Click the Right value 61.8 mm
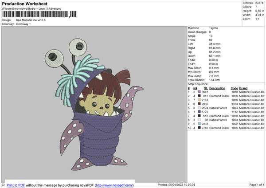 click(x=215, y=48)
